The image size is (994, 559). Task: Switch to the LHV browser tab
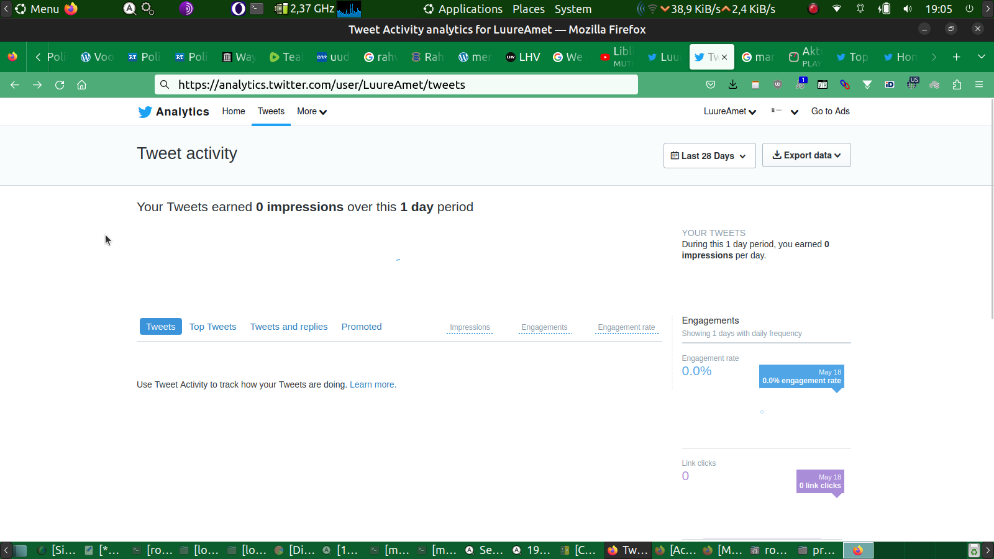(x=523, y=57)
